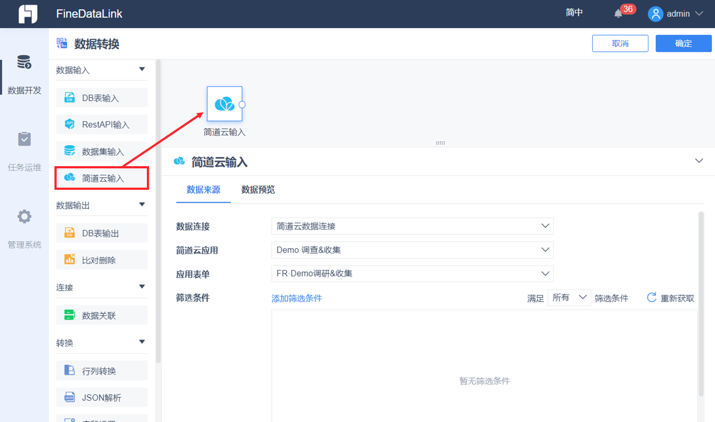Screen dimensions: 715x422
Task: Open the notification bell icon
Action: [x=618, y=14]
